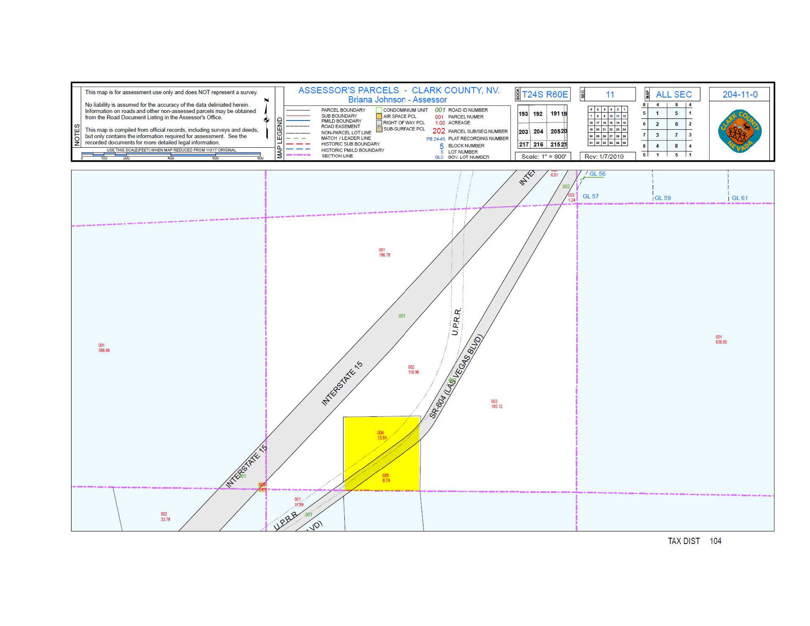Click the north arrow compass symbol
The height and width of the screenshot is (626, 810).
pos(266,120)
